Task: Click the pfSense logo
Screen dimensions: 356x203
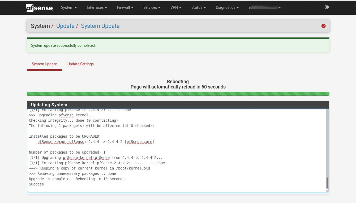Action: tap(39, 8)
